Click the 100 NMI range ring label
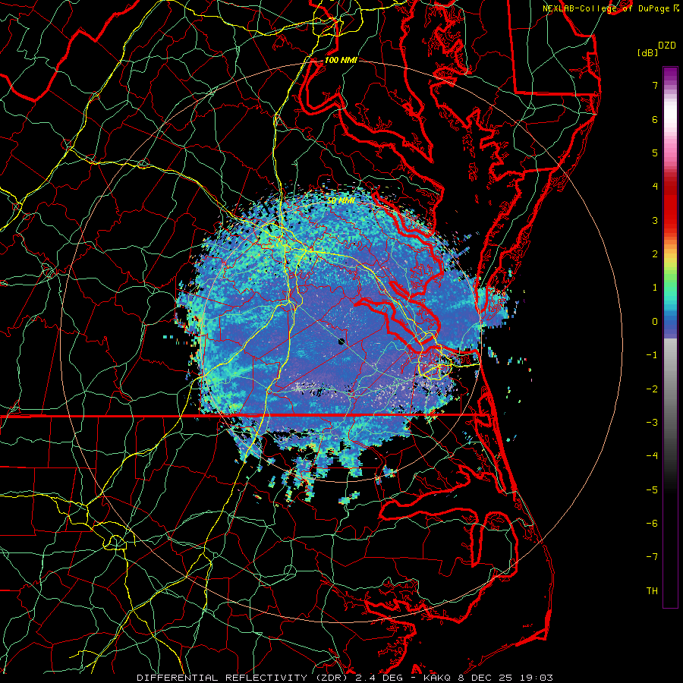Image resolution: width=683 pixels, height=683 pixels. coord(341,60)
